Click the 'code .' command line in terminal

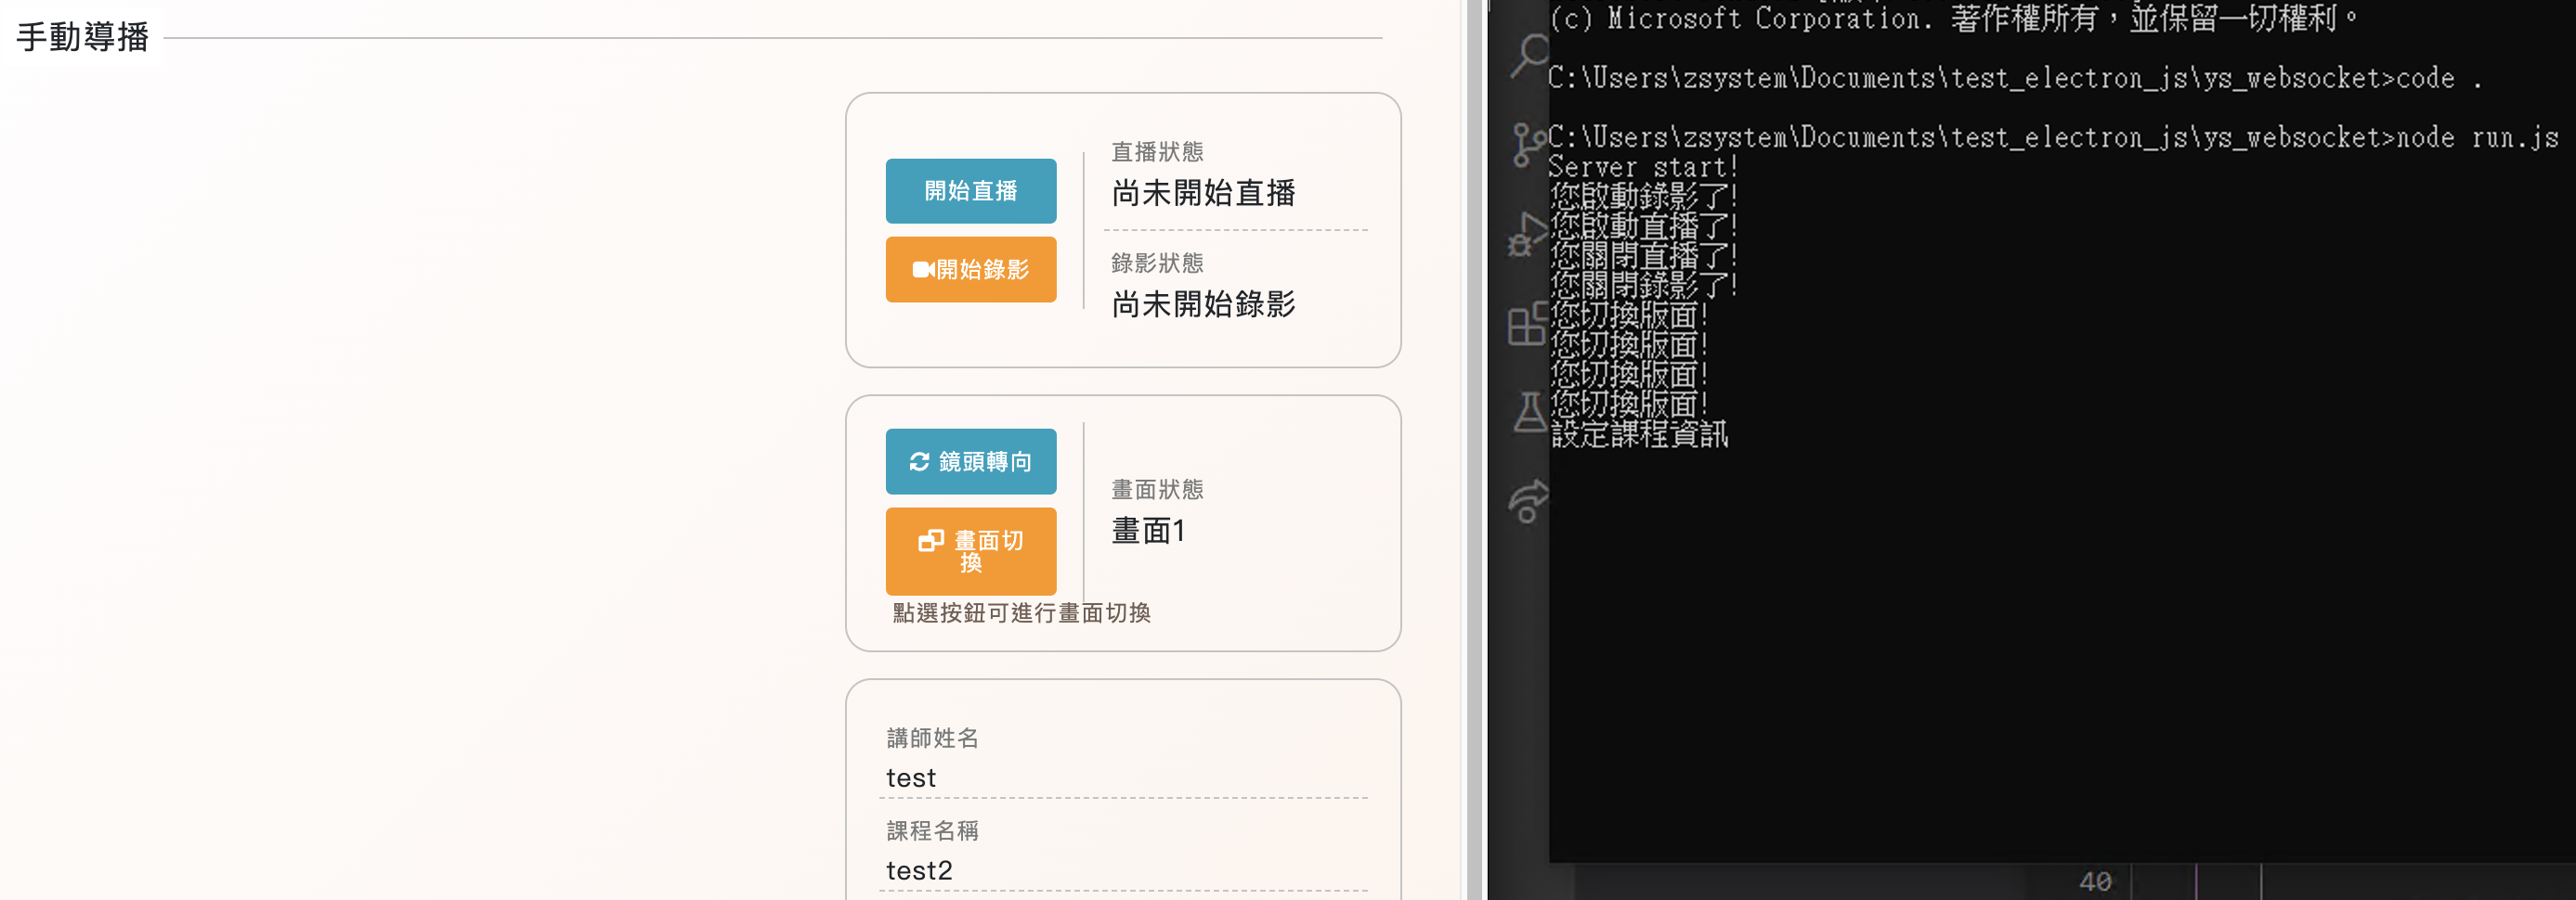pyautogui.click(x=2014, y=78)
